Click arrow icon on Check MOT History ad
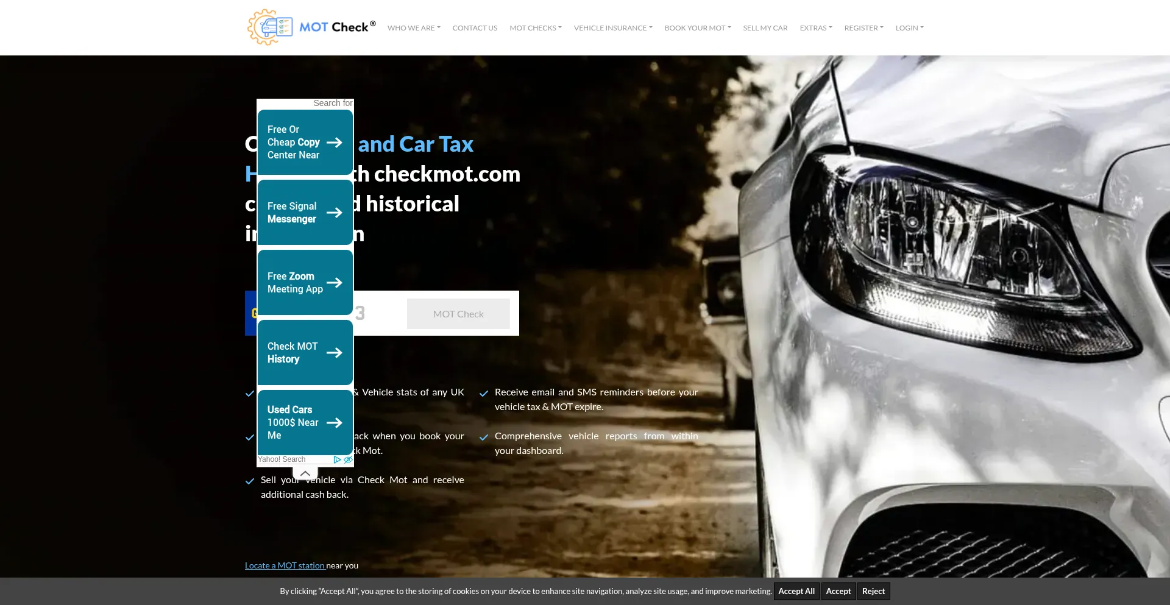1170x605 pixels. 334,353
